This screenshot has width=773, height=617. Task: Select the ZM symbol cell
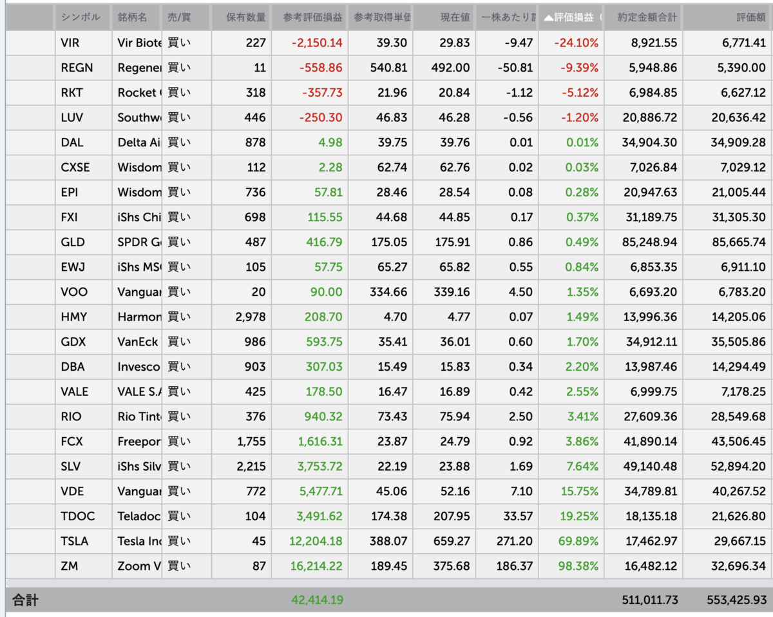click(x=83, y=567)
